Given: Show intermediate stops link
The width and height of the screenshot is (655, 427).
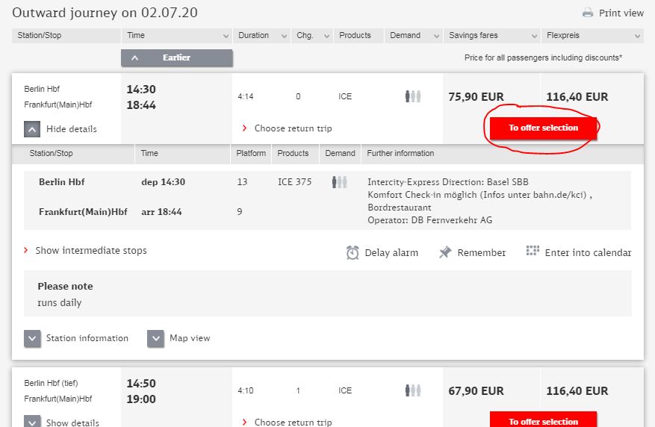Looking at the screenshot, I should pyautogui.click(x=90, y=251).
